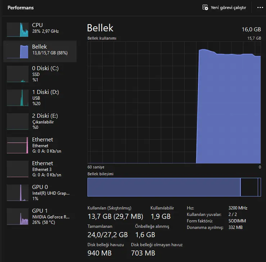This screenshot has height=262, width=266.
Task: Click the Disk belleği olmayan havuz label
Action: point(157,245)
